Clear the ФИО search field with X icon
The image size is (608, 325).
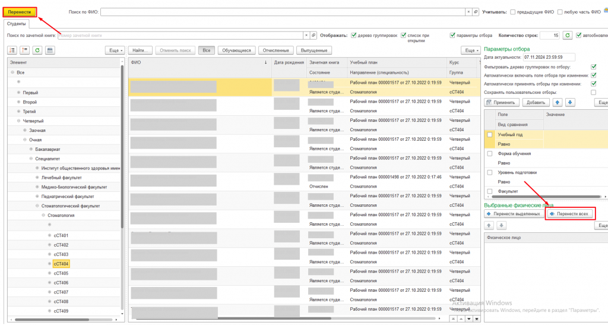tap(468, 12)
